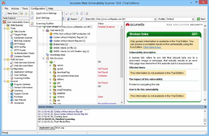This screenshot has height=136, width=209.
Task: Open the Actions menu
Action: [x=15, y=8]
